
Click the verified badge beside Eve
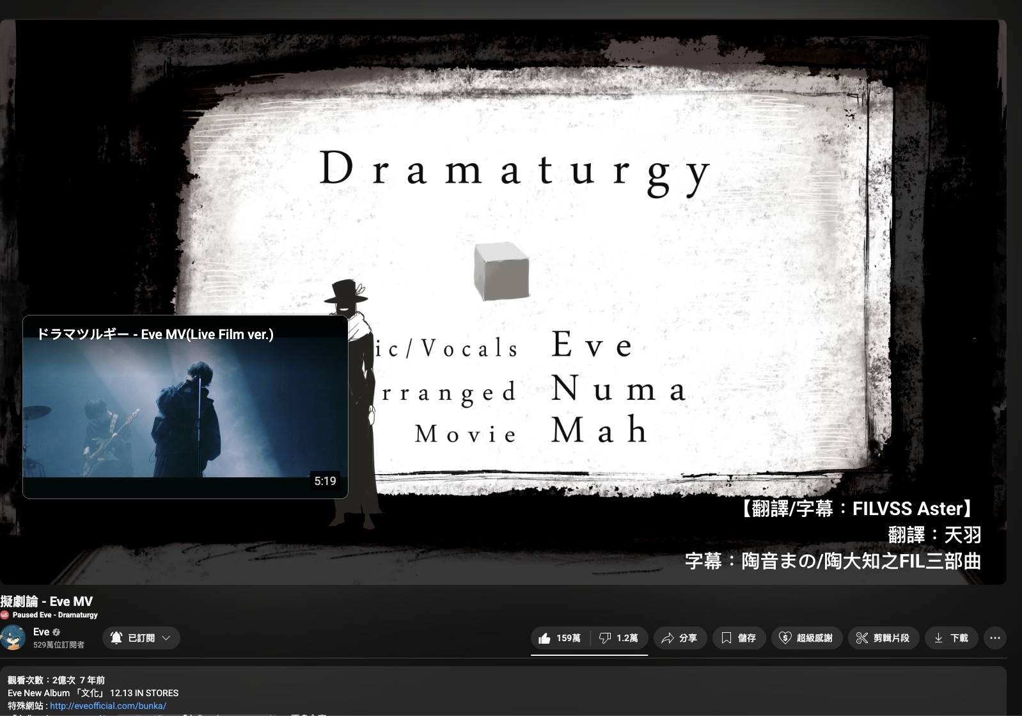pyautogui.click(x=56, y=632)
